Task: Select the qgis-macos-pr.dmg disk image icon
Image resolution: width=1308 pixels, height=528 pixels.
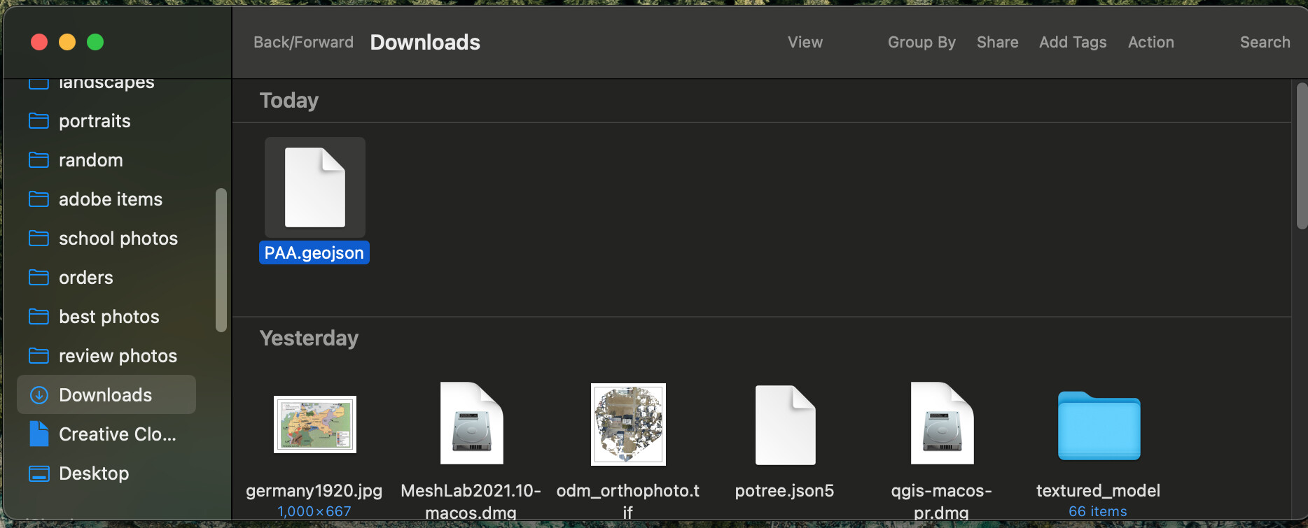Action: (942, 424)
